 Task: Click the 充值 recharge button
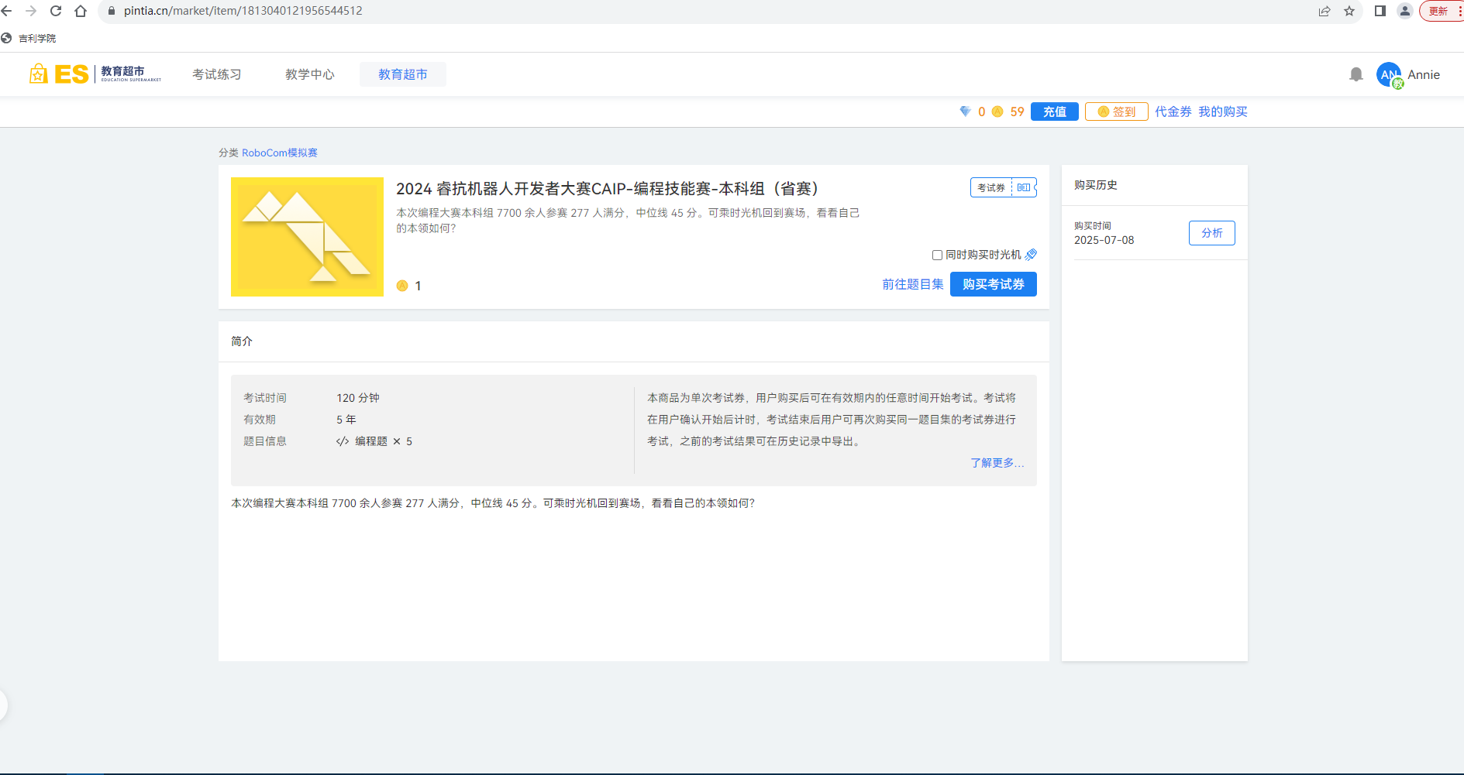(1054, 111)
